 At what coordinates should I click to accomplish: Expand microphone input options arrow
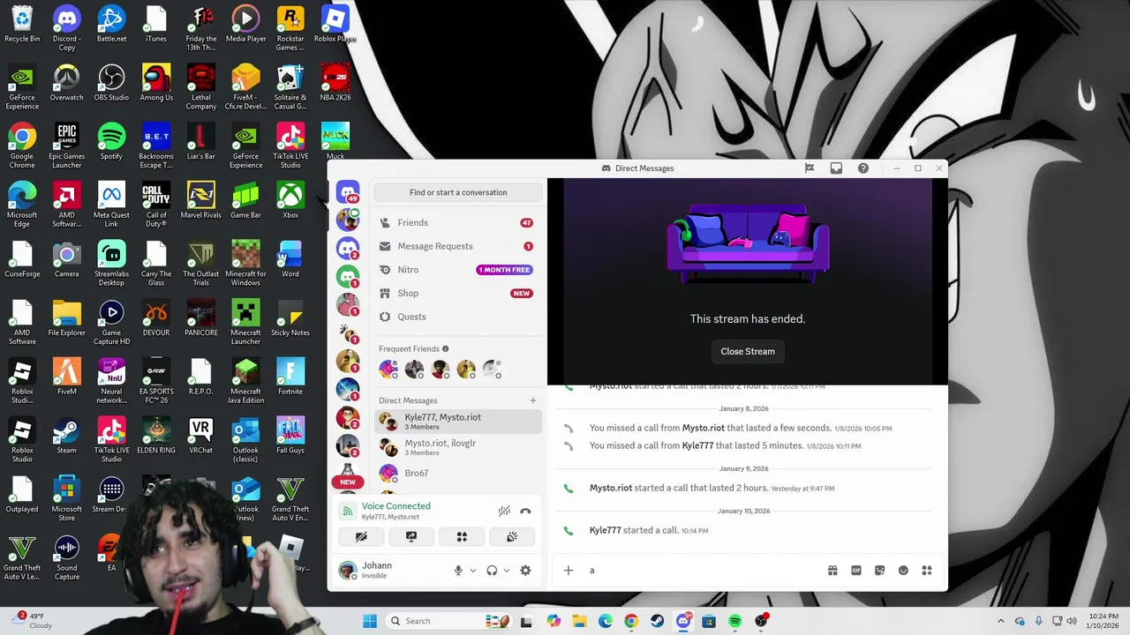click(x=473, y=571)
